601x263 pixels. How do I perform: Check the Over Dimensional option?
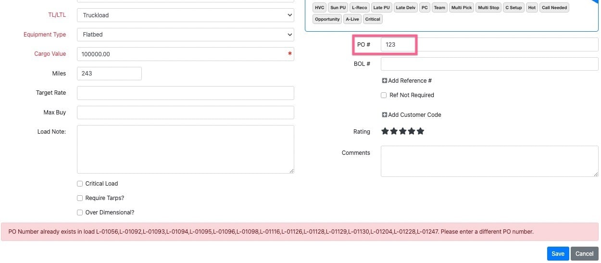80,213
